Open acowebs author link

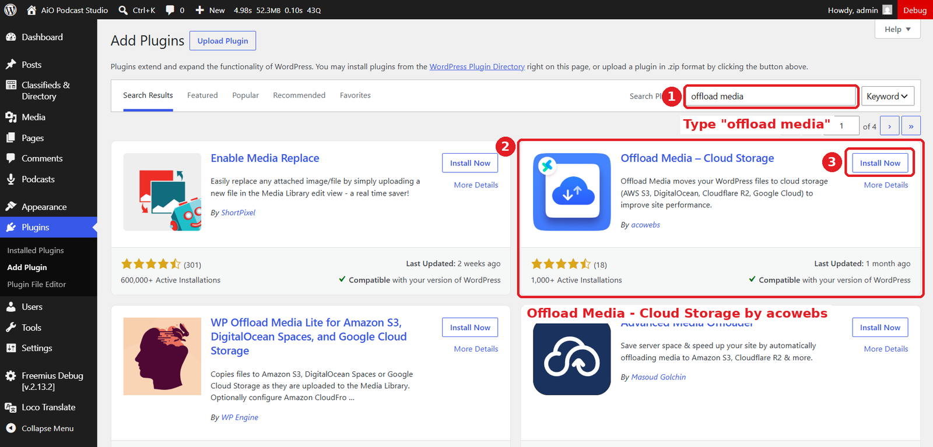646,225
